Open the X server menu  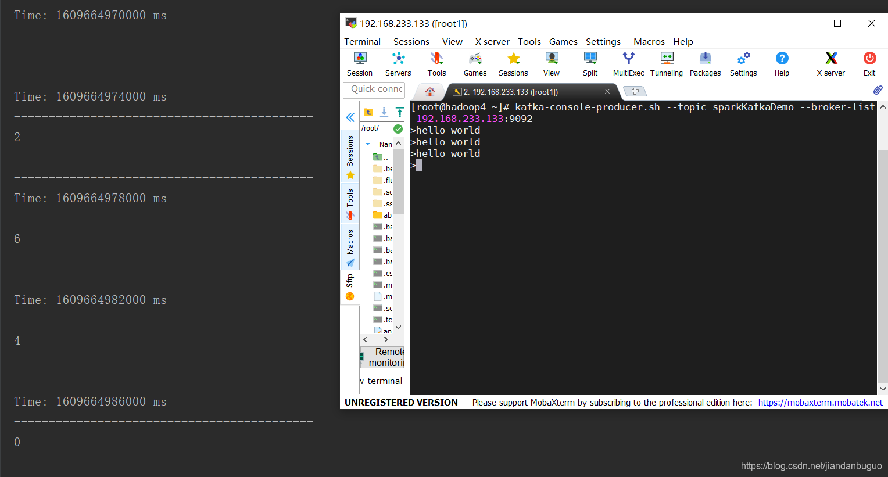492,42
